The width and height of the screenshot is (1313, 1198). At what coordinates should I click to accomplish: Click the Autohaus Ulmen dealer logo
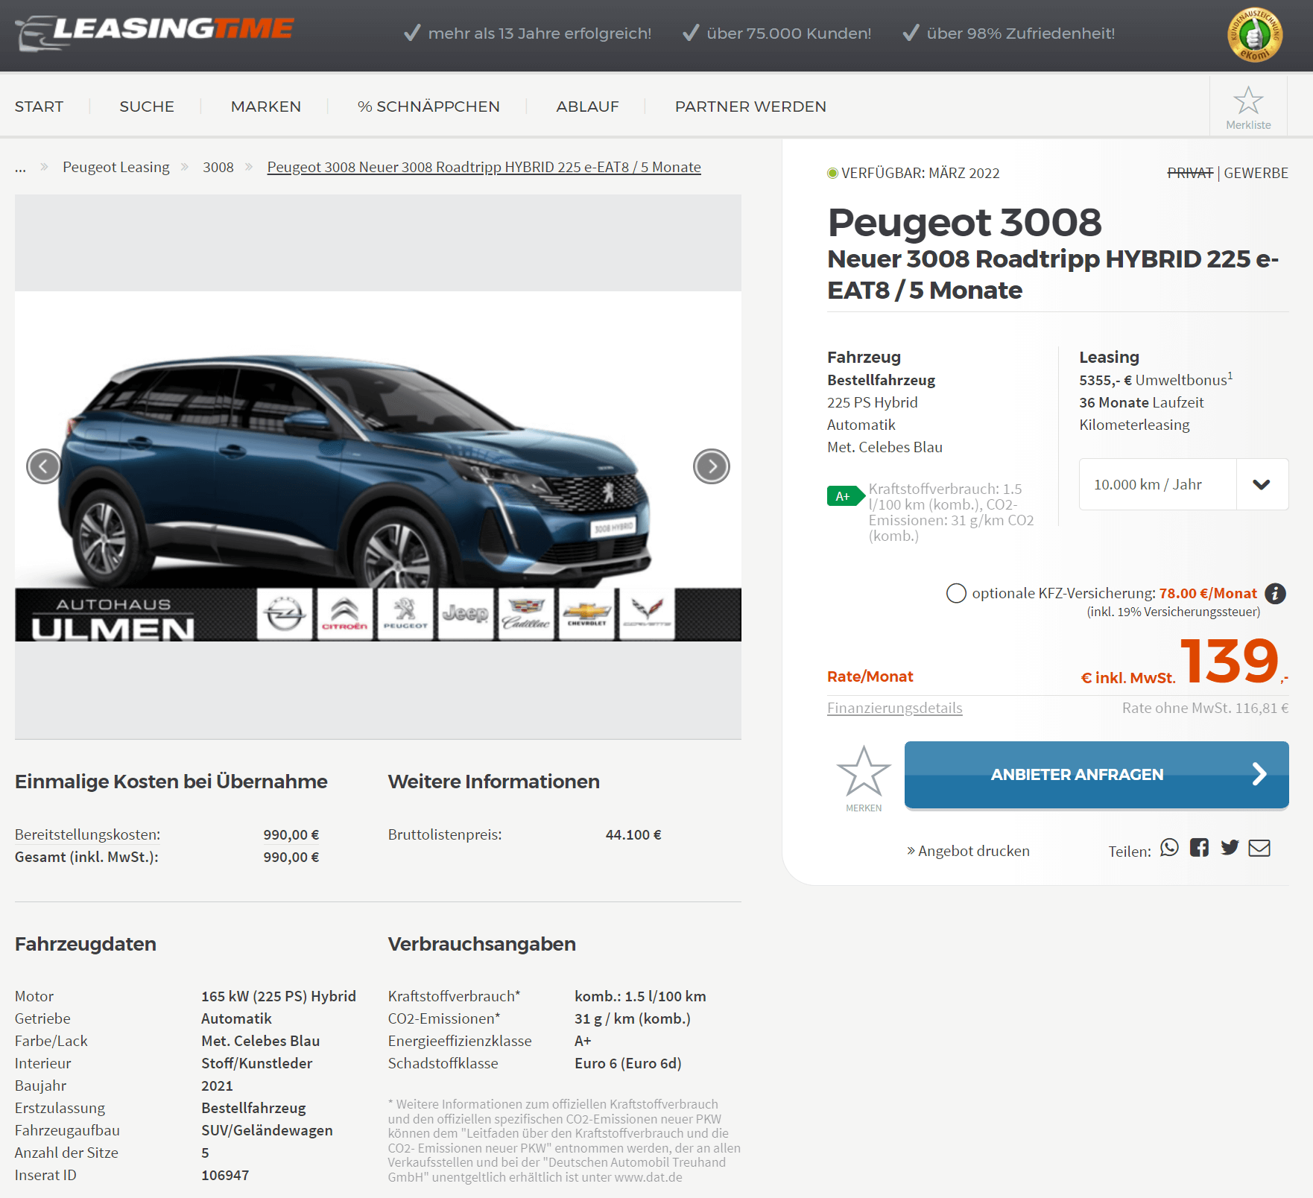coord(113,618)
